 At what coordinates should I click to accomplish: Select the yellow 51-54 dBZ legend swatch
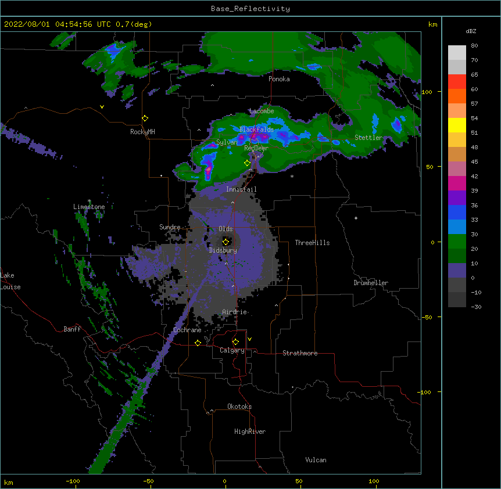[x=457, y=125]
